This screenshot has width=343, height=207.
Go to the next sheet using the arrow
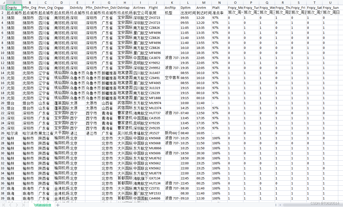pyautogui.click(x=17, y=205)
